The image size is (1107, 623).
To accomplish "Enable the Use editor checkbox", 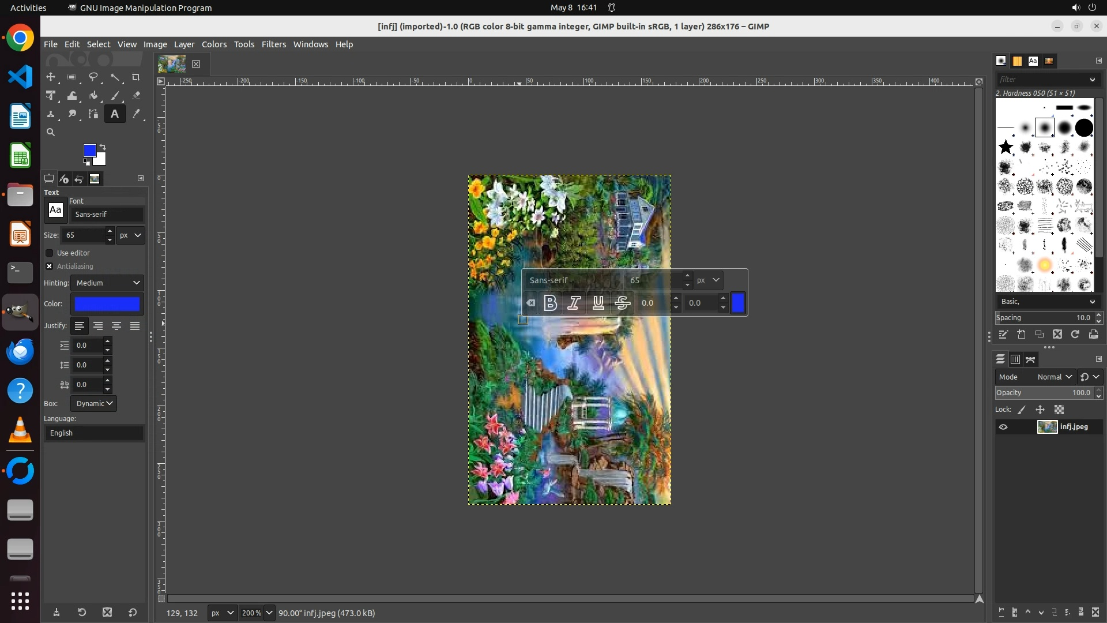I will pos(50,253).
